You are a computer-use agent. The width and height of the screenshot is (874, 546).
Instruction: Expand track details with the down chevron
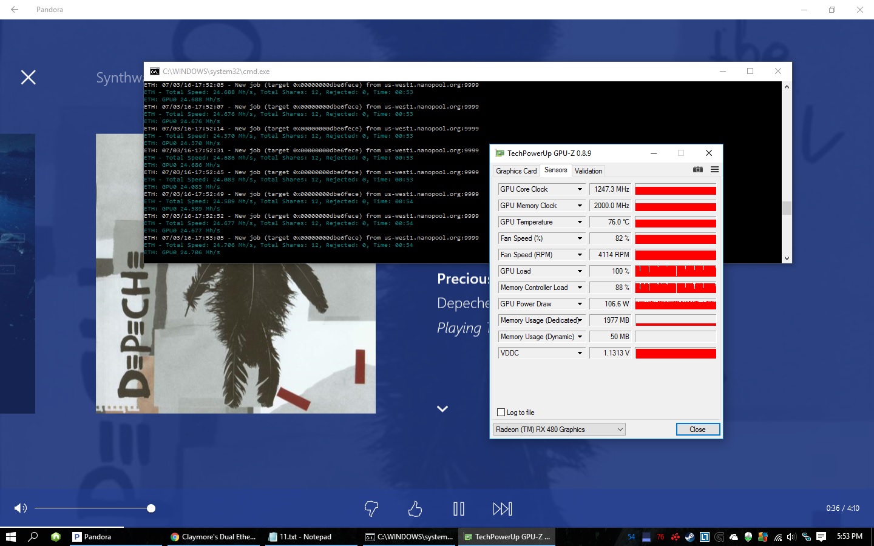[442, 409]
